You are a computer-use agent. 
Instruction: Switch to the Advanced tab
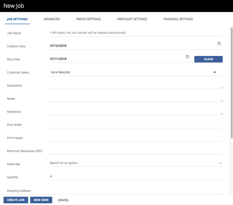[52, 19]
